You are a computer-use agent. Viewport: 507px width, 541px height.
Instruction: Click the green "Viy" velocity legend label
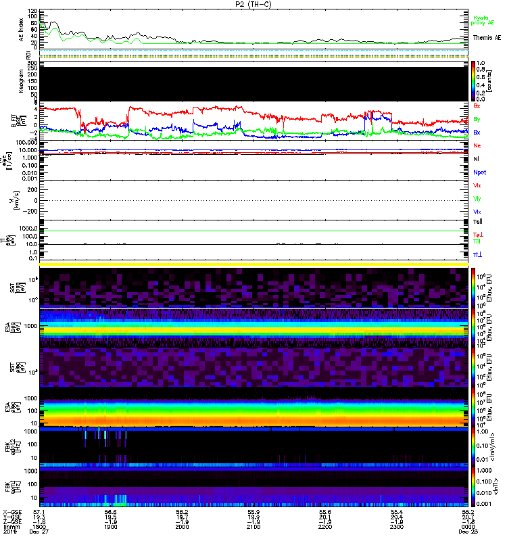[477, 199]
